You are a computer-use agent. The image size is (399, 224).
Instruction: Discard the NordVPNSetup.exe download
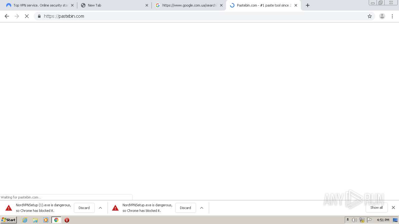pyautogui.click(x=185, y=208)
